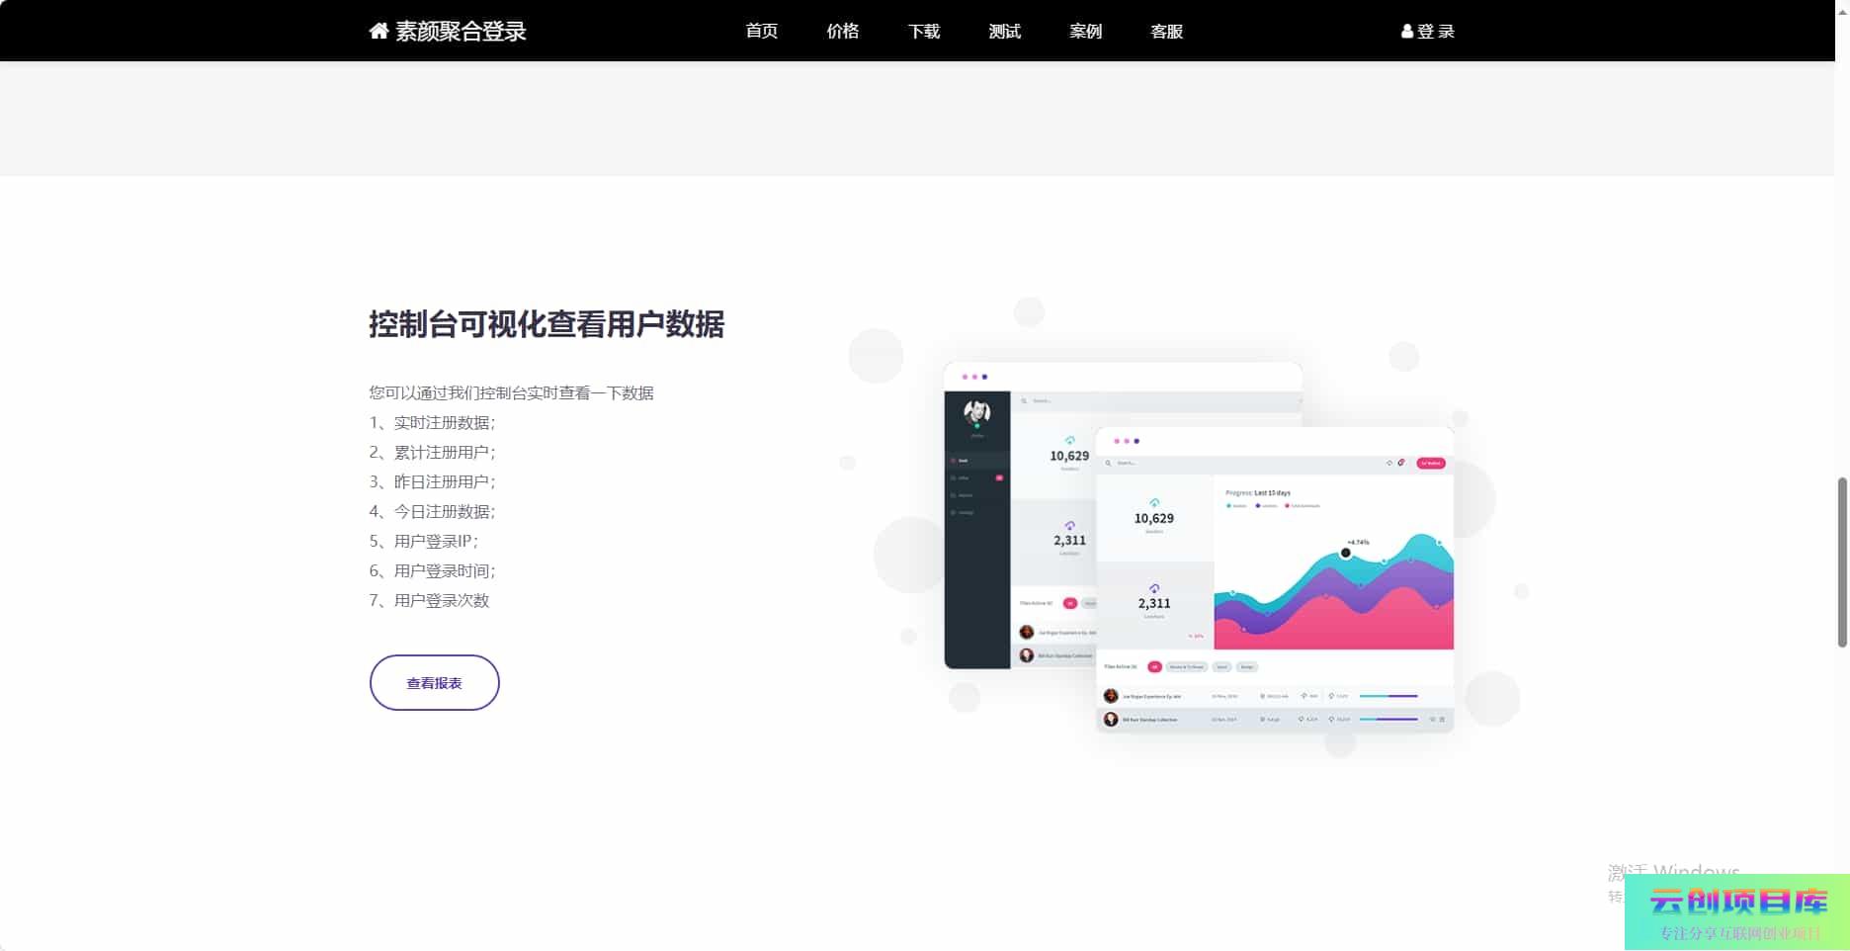Click the page's vertical scrollbar thumb
1850x951 pixels.
click(1841, 562)
